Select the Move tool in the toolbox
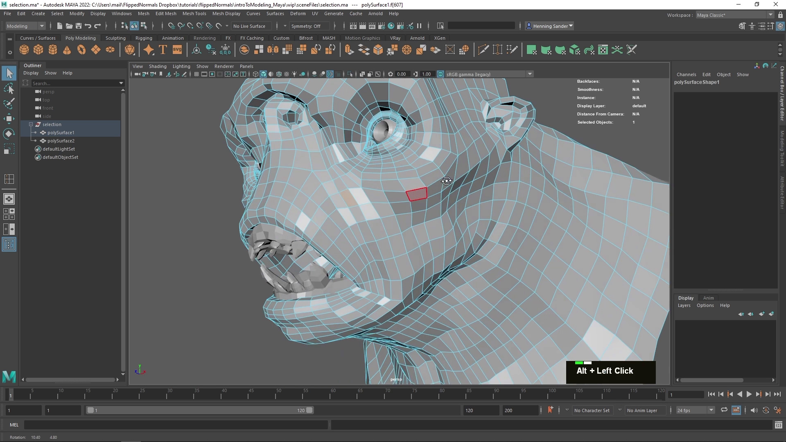786x442 pixels. point(9,119)
